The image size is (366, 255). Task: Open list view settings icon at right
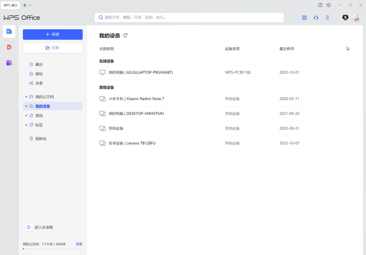pos(347,49)
